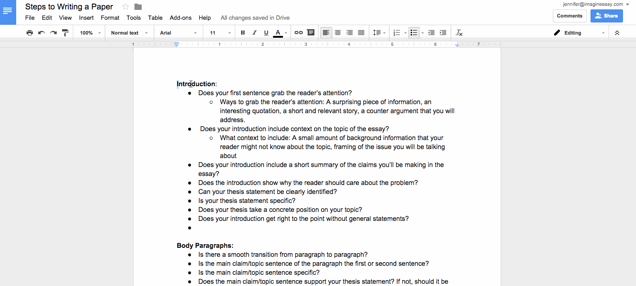
Task: Click the Increase indent icon
Action: [x=443, y=33]
